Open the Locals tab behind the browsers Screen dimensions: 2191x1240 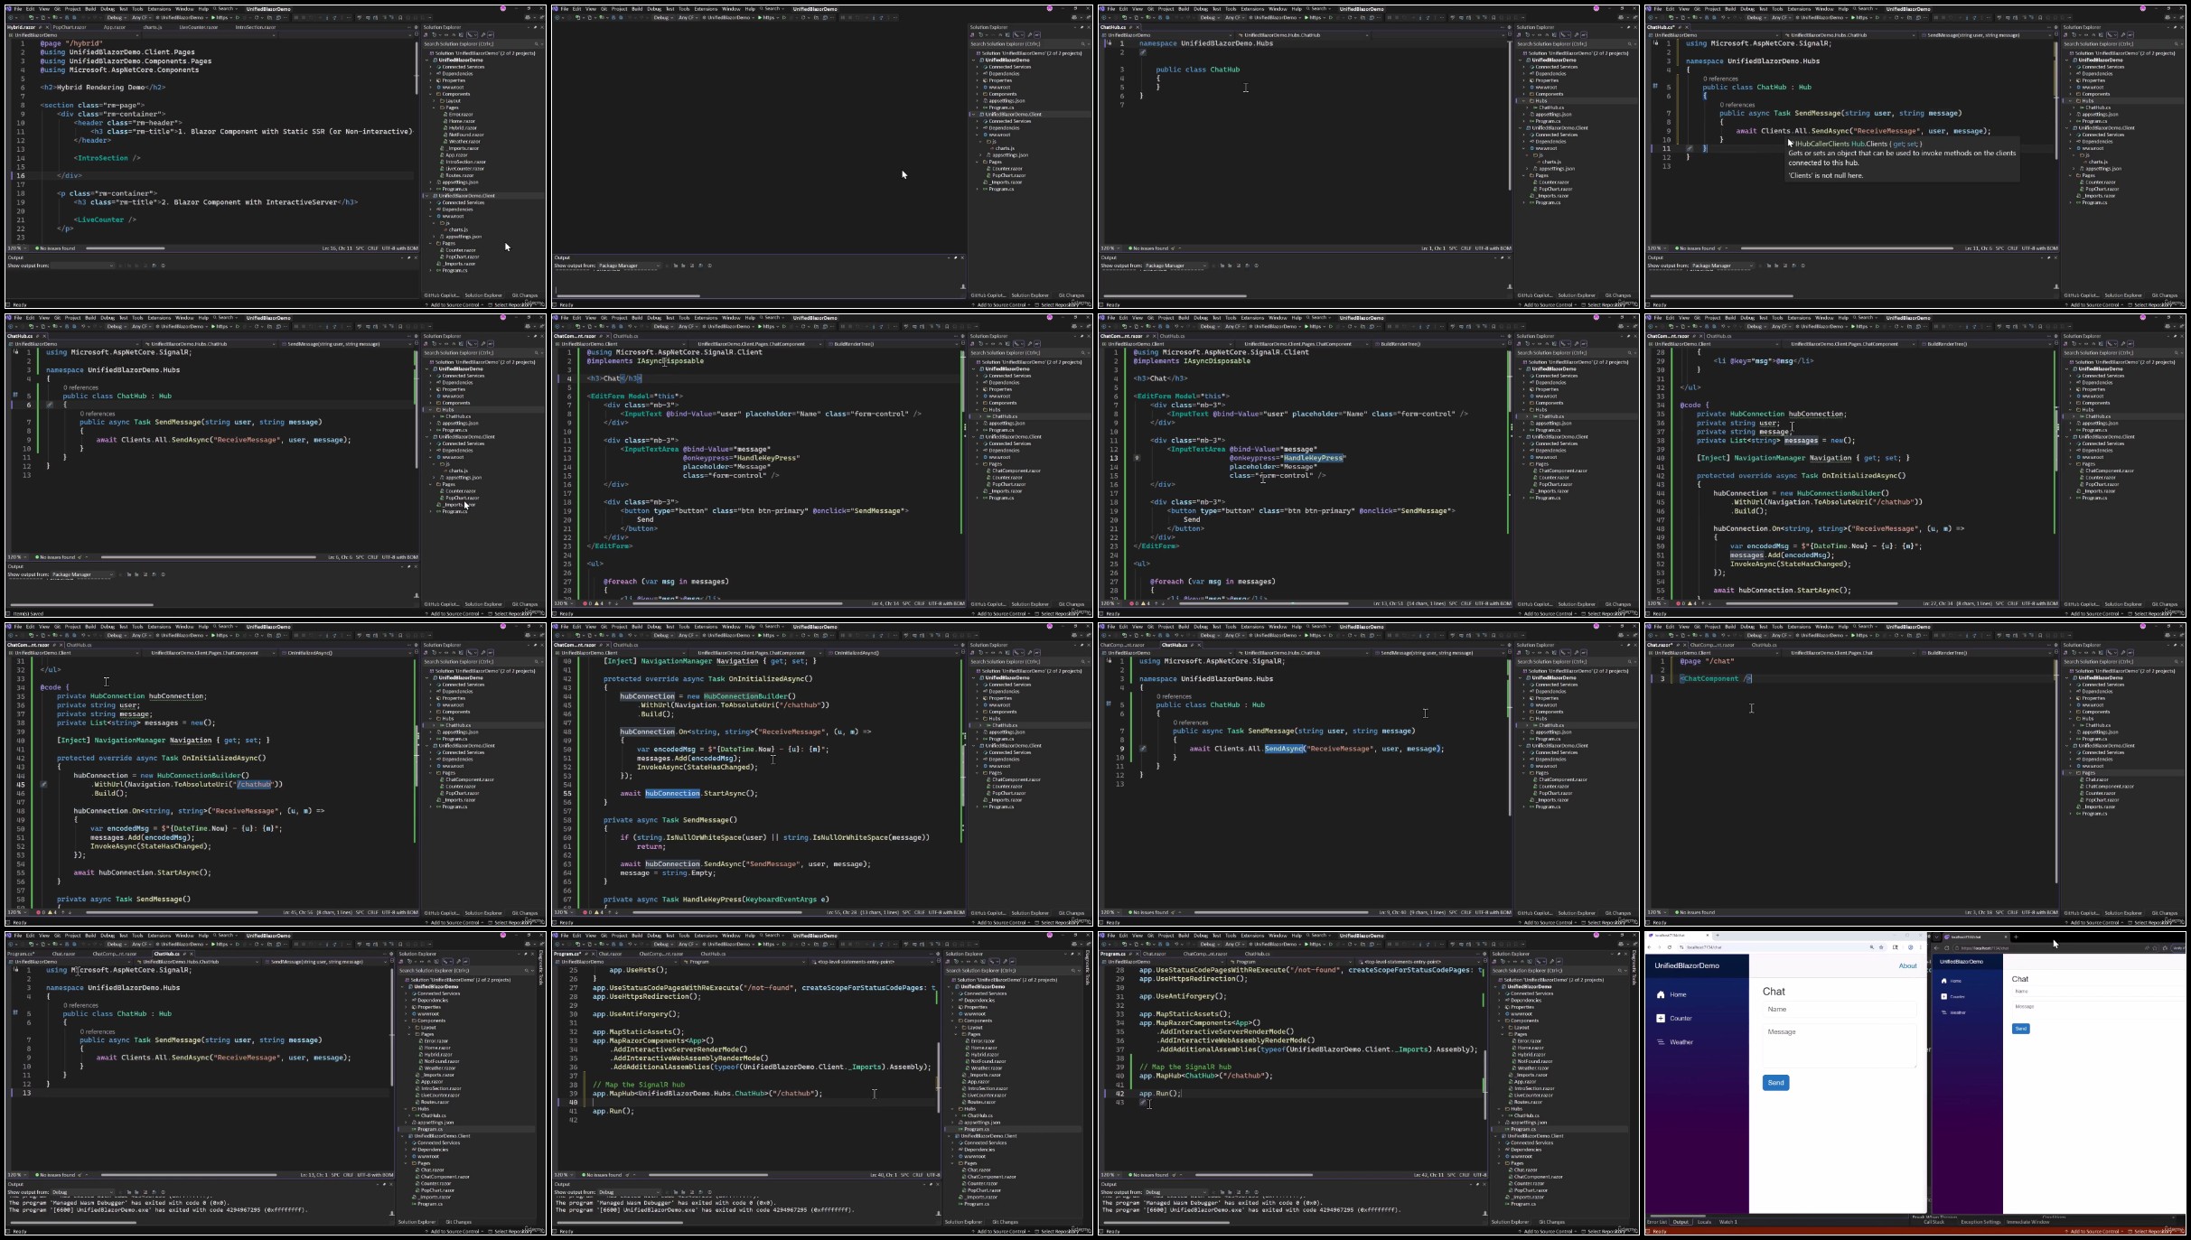tap(1704, 1222)
